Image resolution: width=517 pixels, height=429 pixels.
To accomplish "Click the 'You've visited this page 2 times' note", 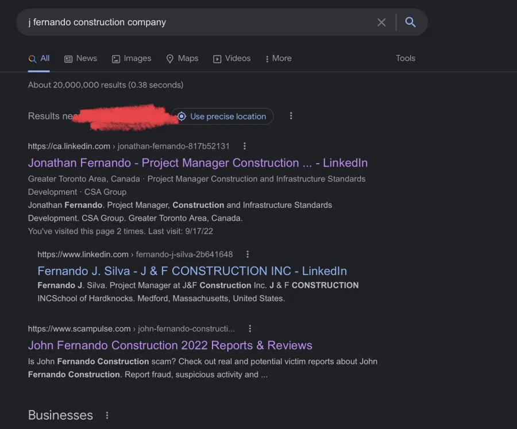I will [121, 231].
